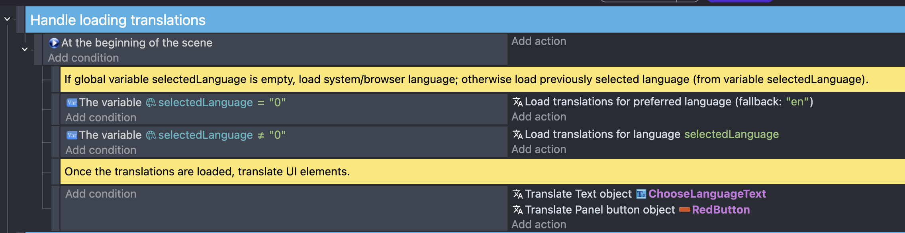Click the translate icon beside selectedLanguage action
This screenshot has width=905, height=233.
coord(517,134)
